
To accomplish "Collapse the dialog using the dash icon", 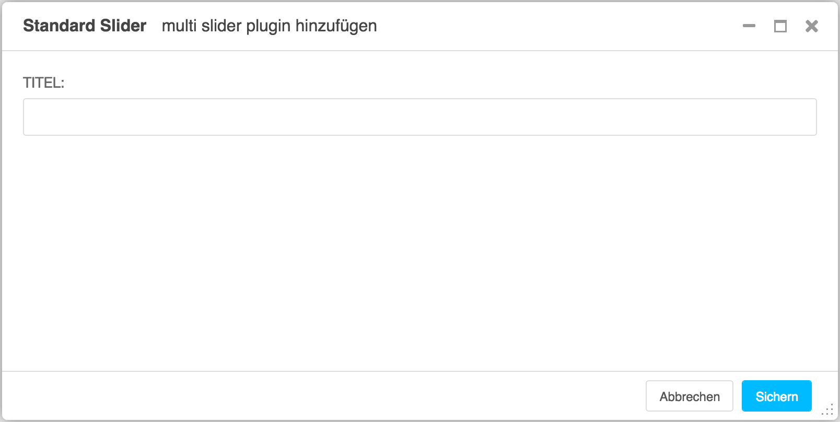I will click(749, 26).
